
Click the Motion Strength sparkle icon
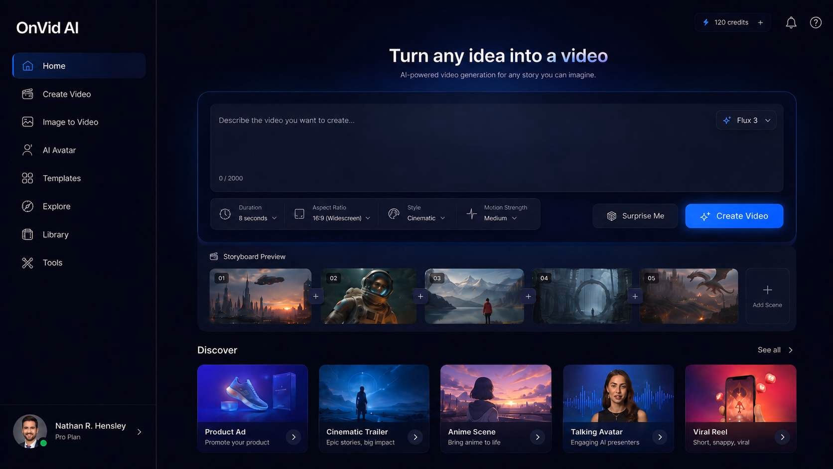click(x=471, y=214)
